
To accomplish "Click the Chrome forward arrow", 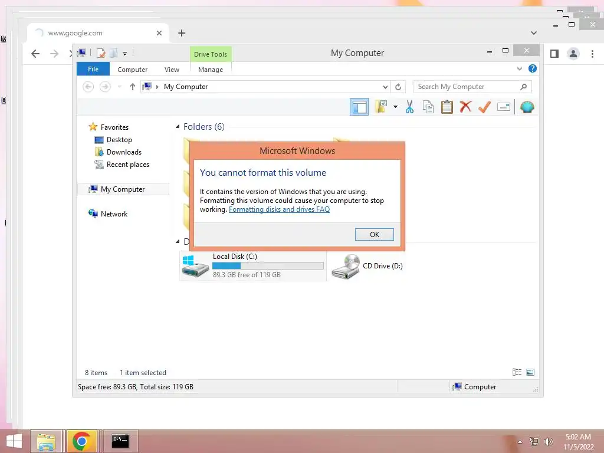I will pyautogui.click(x=54, y=54).
